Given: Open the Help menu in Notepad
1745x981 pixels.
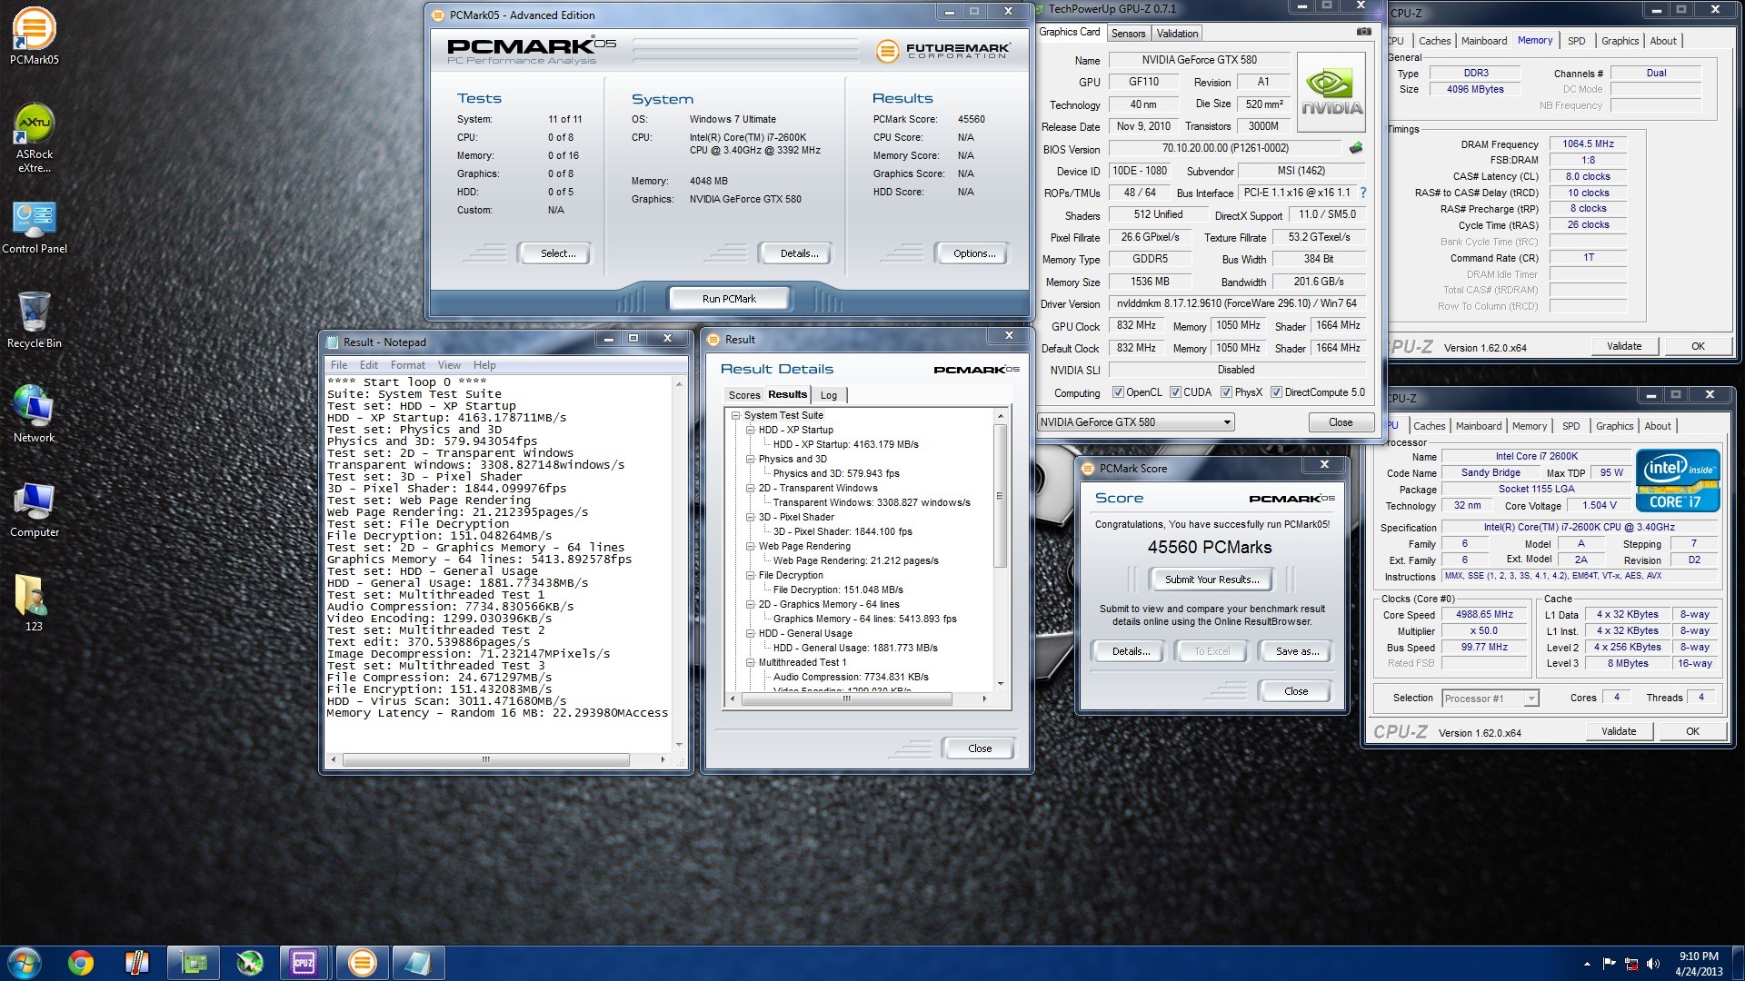Looking at the screenshot, I should tap(484, 365).
